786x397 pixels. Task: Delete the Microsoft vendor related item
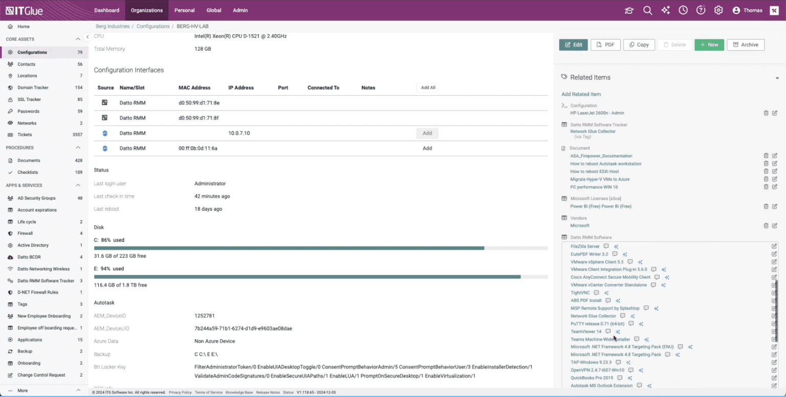coord(766,226)
